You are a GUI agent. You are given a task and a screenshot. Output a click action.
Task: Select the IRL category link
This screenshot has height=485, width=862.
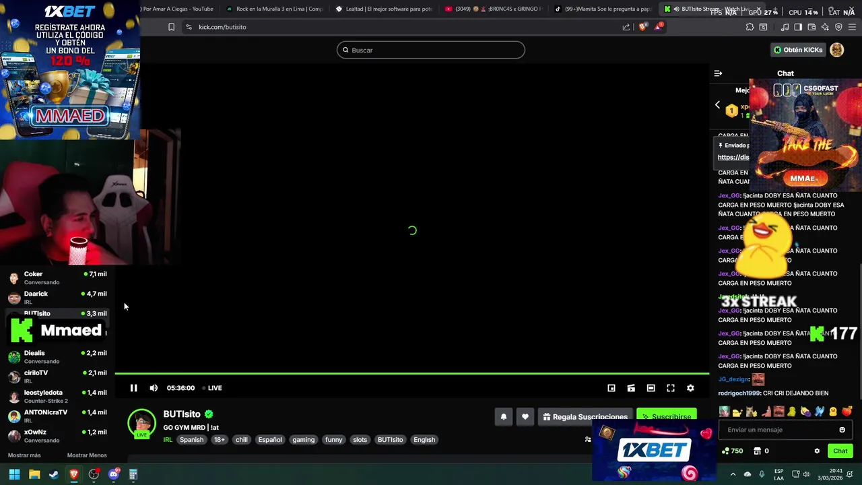(168, 440)
